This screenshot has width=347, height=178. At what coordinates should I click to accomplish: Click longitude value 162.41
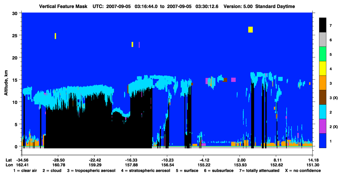click(x=22, y=165)
